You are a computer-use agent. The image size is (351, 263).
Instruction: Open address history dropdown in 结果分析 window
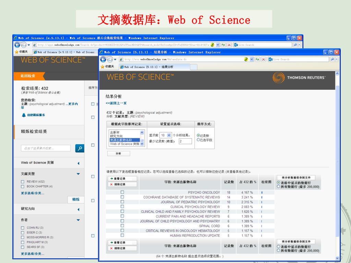[252, 60]
